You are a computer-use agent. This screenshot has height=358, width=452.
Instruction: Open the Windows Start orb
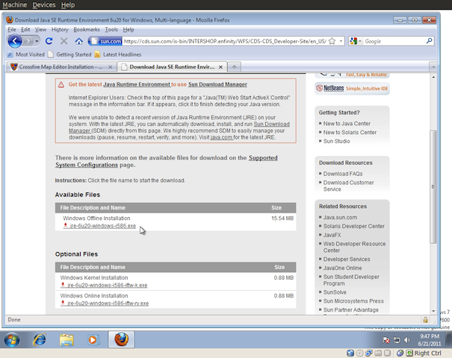(x=12, y=340)
